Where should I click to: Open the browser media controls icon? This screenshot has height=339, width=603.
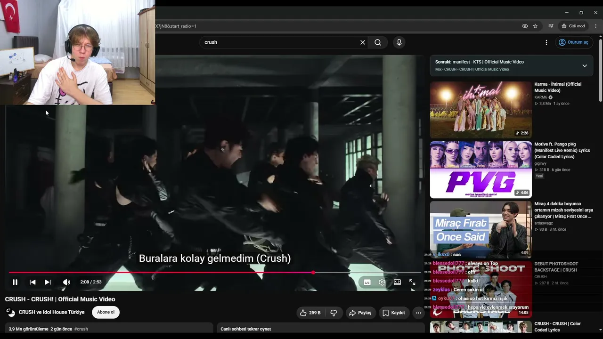pos(551,26)
